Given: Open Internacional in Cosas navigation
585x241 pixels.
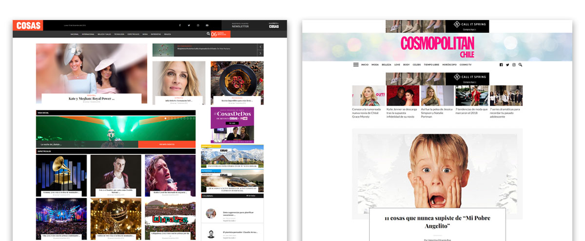Looking at the screenshot, I should (x=88, y=34).
